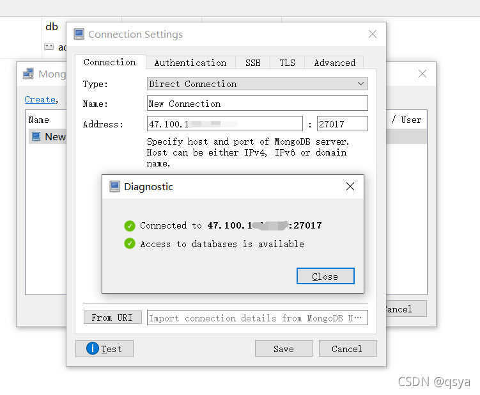Click green check next to Connected to
480x395 pixels.
coord(130,226)
